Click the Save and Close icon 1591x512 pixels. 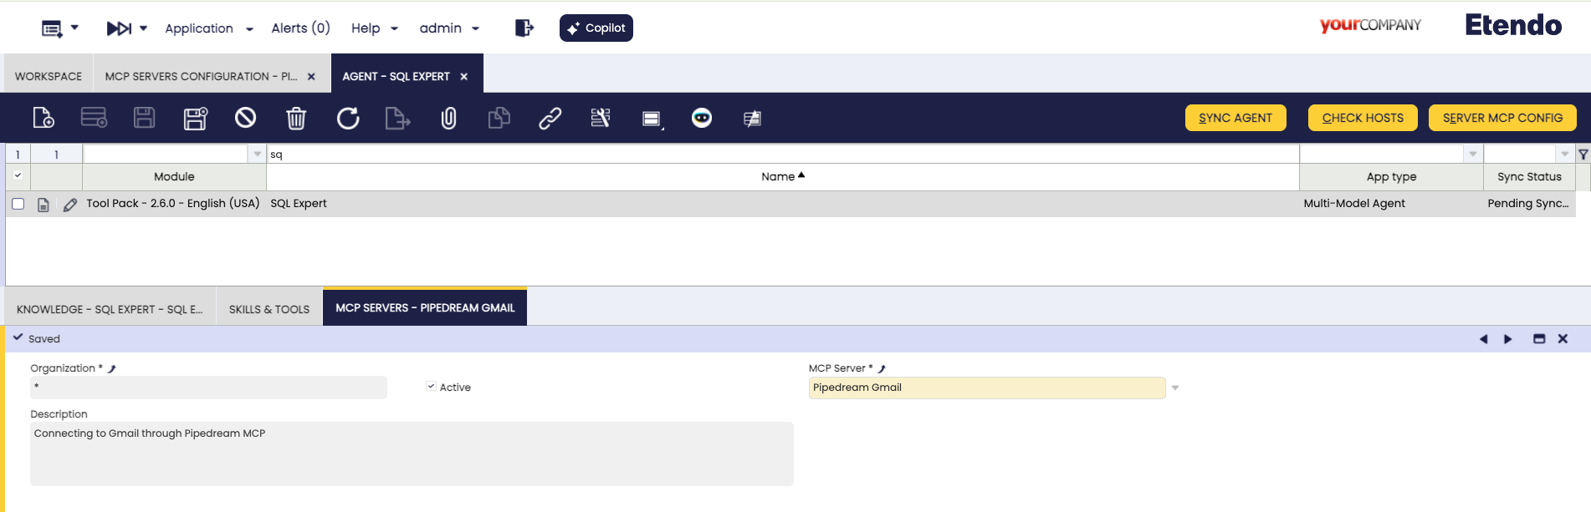[196, 119]
